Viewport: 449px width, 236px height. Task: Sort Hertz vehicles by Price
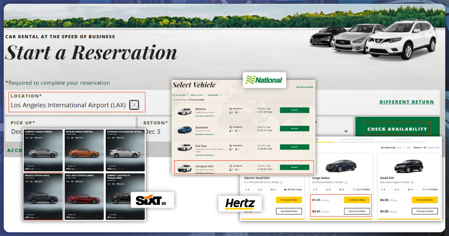tap(399, 148)
